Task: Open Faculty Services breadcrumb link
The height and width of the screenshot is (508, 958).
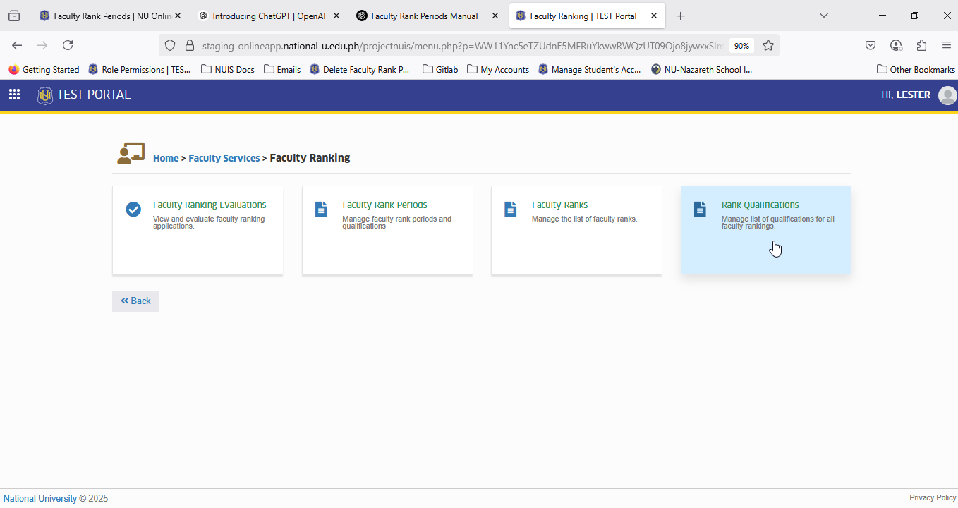Action: [x=224, y=158]
